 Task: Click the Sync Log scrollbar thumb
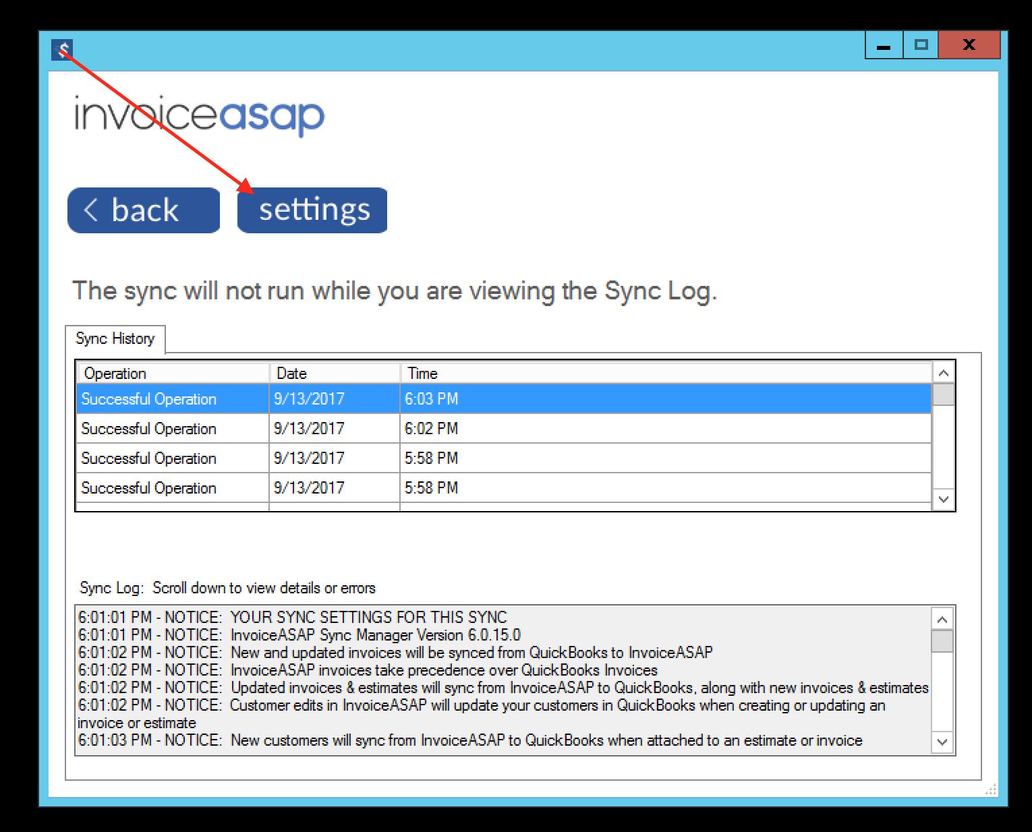[942, 641]
